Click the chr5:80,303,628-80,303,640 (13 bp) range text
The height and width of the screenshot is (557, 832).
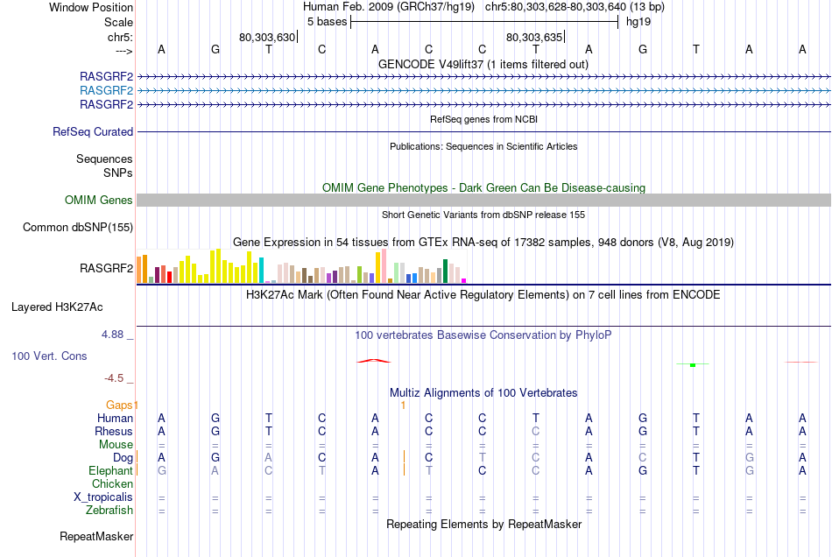(575, 7)
